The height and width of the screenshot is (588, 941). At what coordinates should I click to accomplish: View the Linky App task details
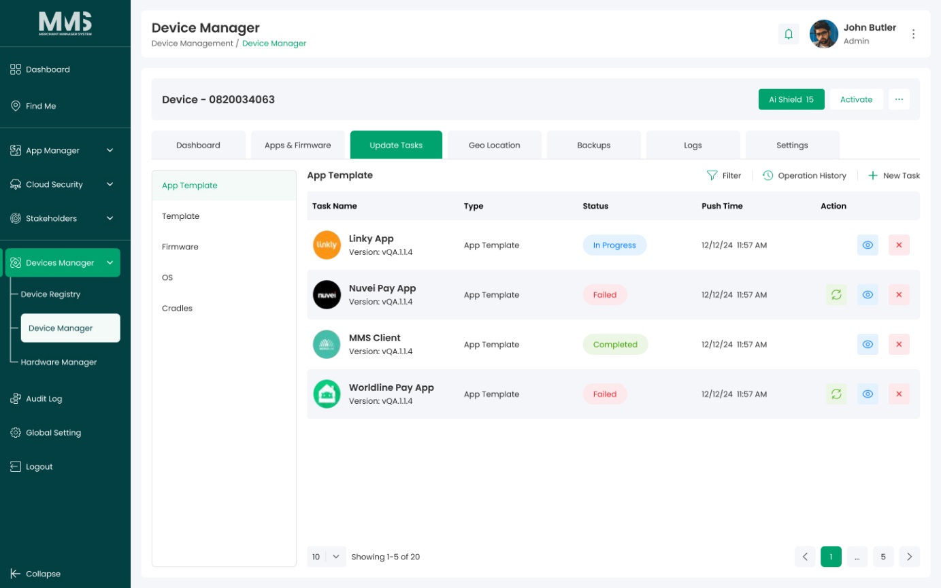pyautogui.click(x=868, y=245)
